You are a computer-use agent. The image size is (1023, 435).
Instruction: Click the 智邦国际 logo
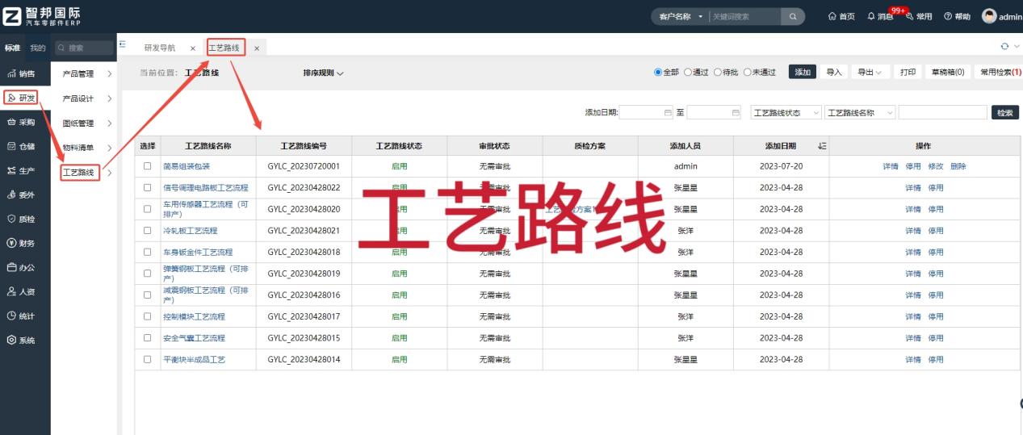click(42, 16)
